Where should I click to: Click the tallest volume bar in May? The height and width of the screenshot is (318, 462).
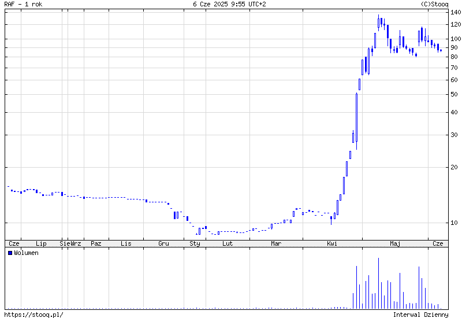click(379, 283)
